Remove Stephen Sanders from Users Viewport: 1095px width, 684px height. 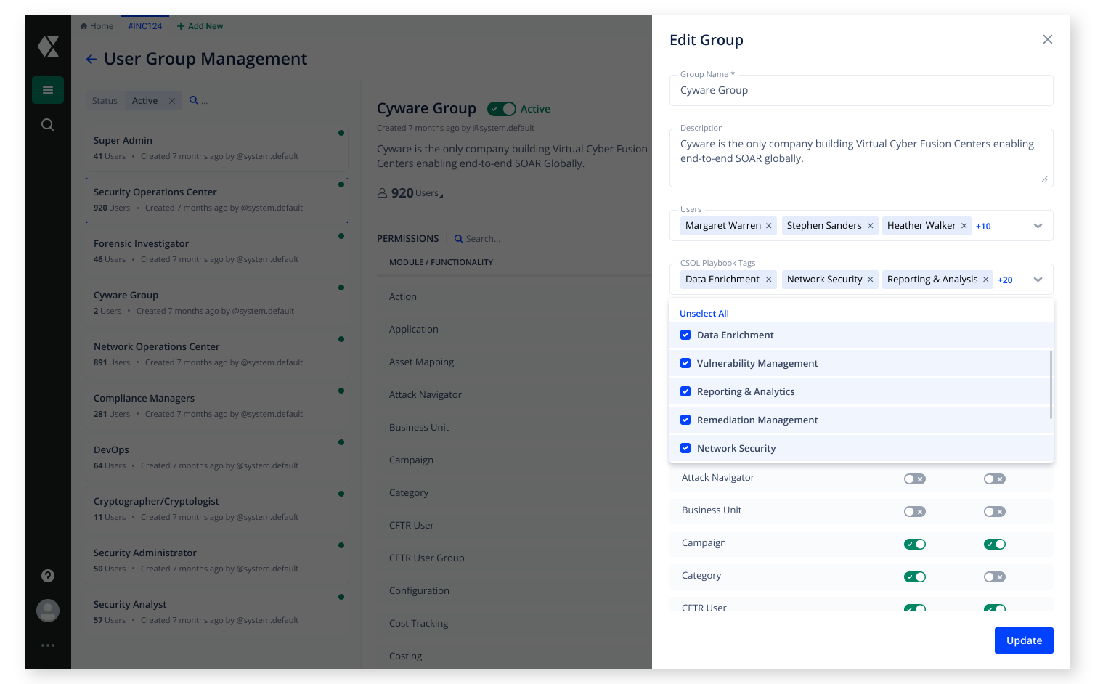click(871, 226)
